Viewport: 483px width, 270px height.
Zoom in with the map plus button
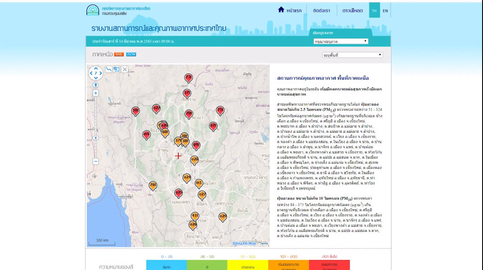(x=96, y=93)
